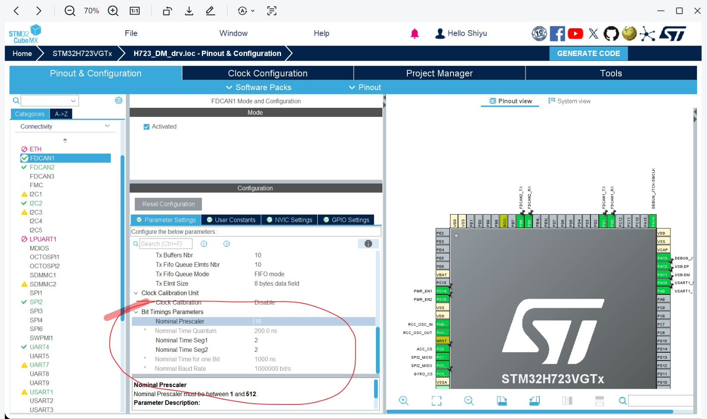707x419 pixels.
Task: Rotate the chip pinout clockwise
Action: click(x=502, y=401)
